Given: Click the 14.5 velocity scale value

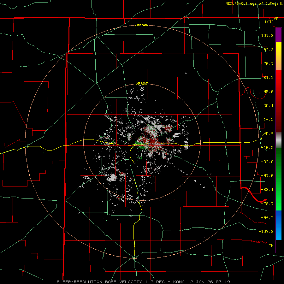Looking at the screenshot, I should pyautogui.click(x=269, y=120).
